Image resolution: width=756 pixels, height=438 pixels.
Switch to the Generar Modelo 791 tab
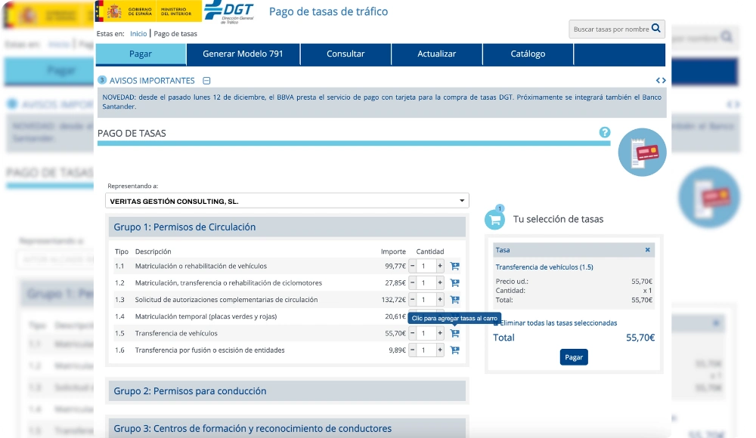pyautogui.click(x=243, y=54)
